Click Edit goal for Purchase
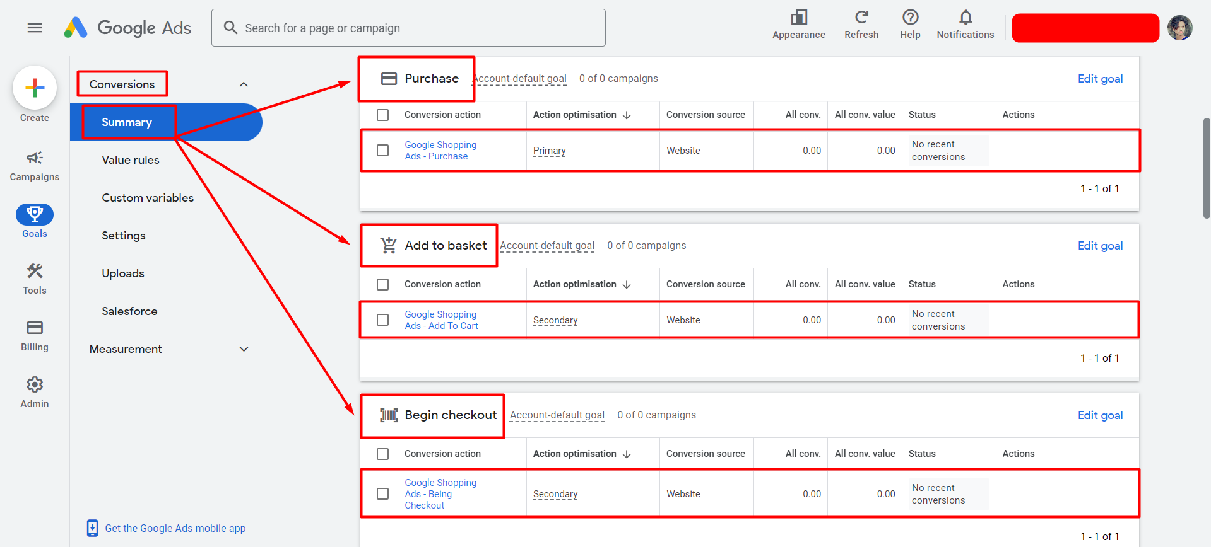Viewport: 1211px width, 547px height. 1100,79
